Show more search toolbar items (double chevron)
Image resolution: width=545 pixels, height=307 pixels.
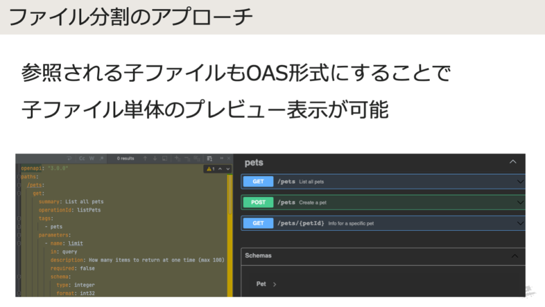221,159
